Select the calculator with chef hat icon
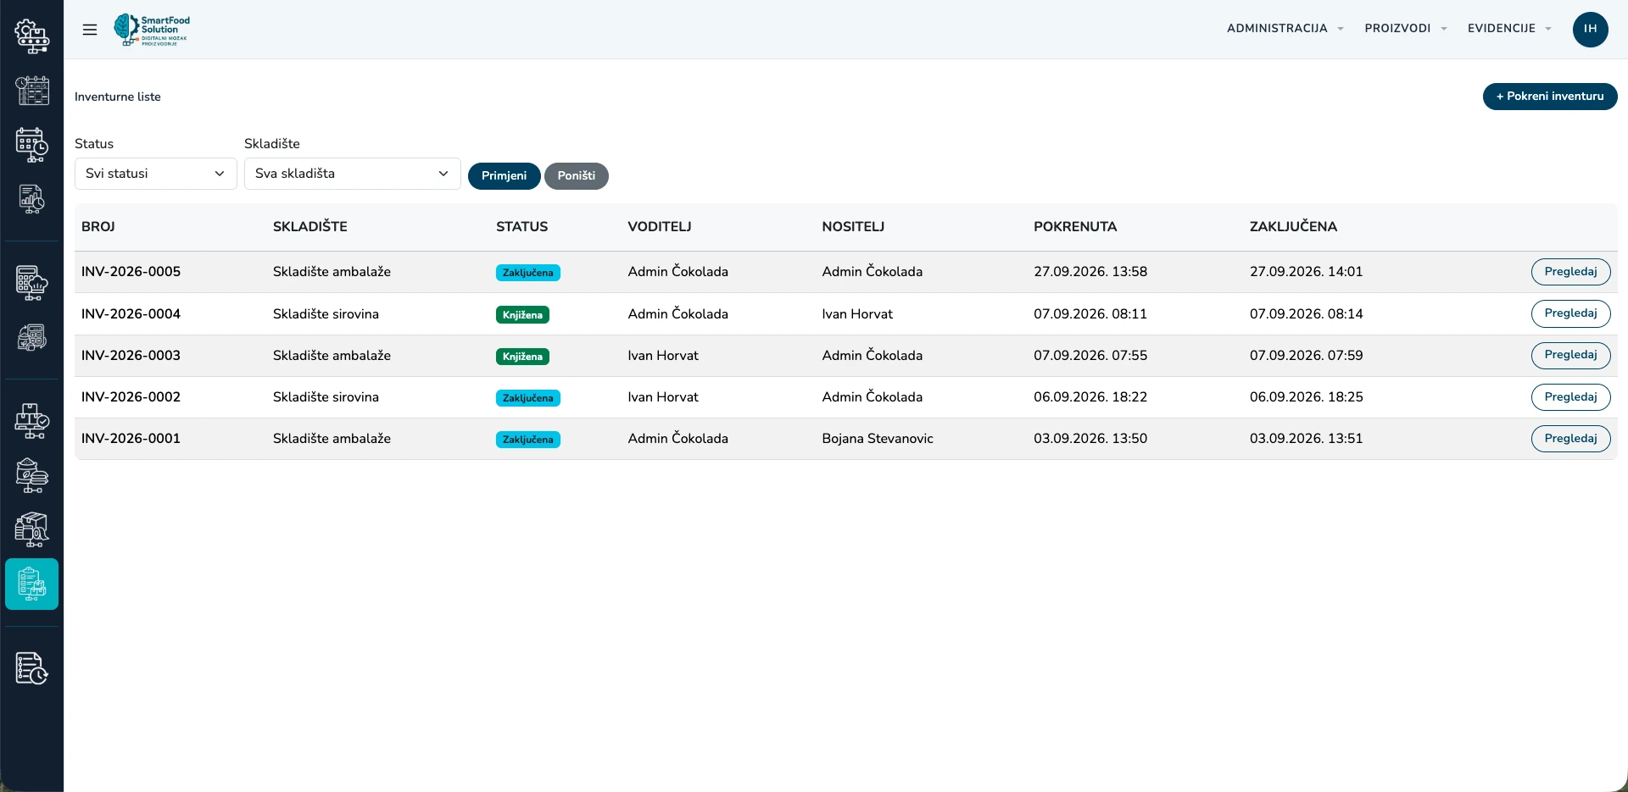1628x792 pixels. click(31, 283)
